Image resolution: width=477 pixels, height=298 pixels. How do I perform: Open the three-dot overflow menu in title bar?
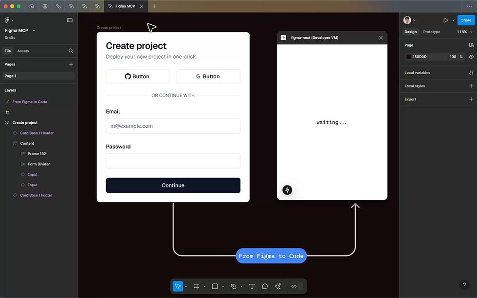[469, 6]
